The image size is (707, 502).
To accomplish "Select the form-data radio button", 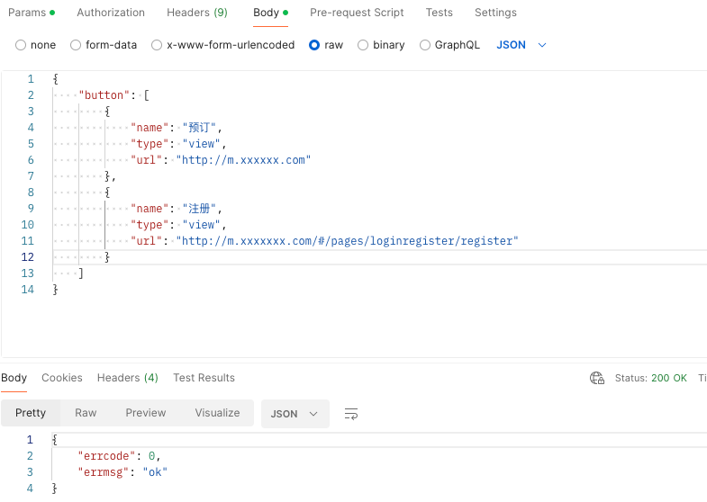I will [76, 45].
